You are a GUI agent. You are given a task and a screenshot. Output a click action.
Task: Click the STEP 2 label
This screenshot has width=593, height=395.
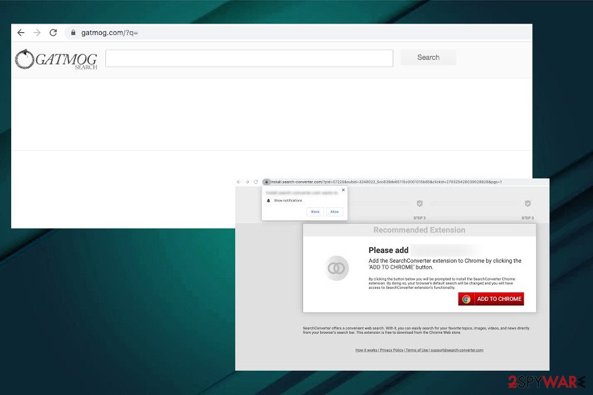pyautogui.click(x=420, y=218)
